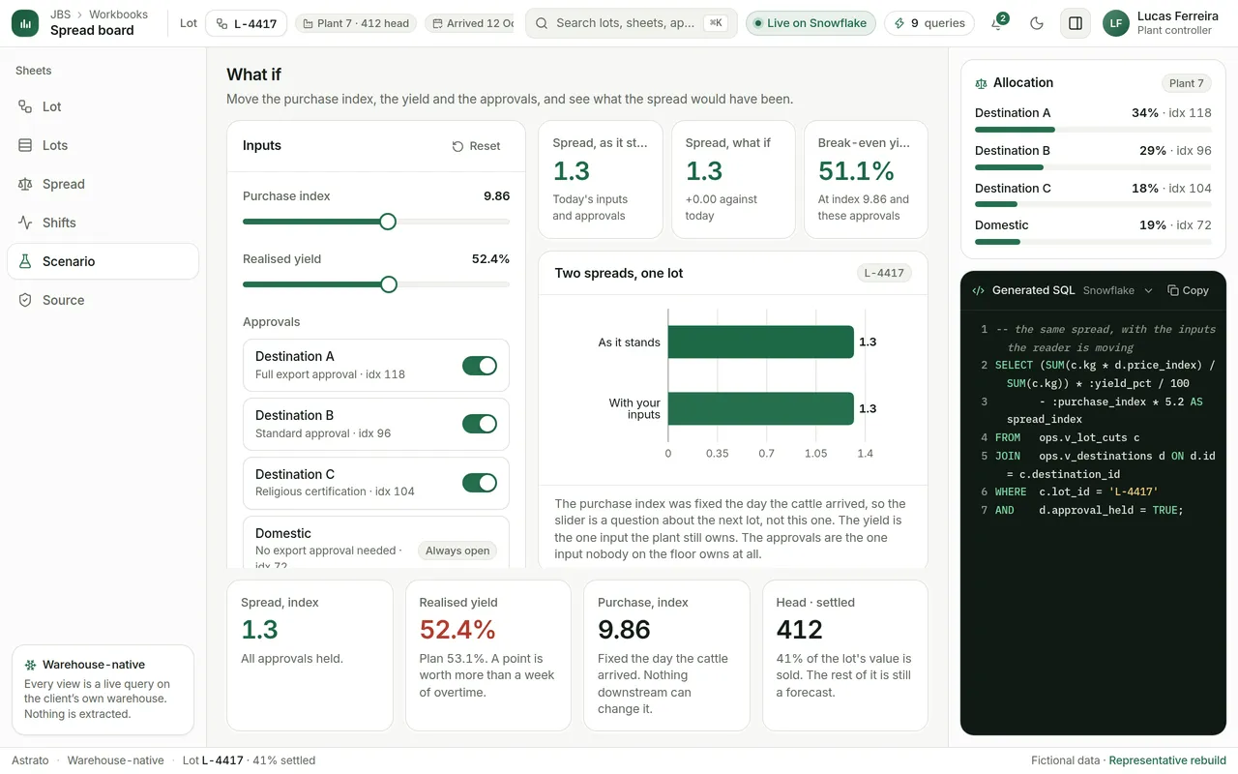Open the Lots sheet
The width and height of the screenshot is (1238, 774).
tap(103, 145)
